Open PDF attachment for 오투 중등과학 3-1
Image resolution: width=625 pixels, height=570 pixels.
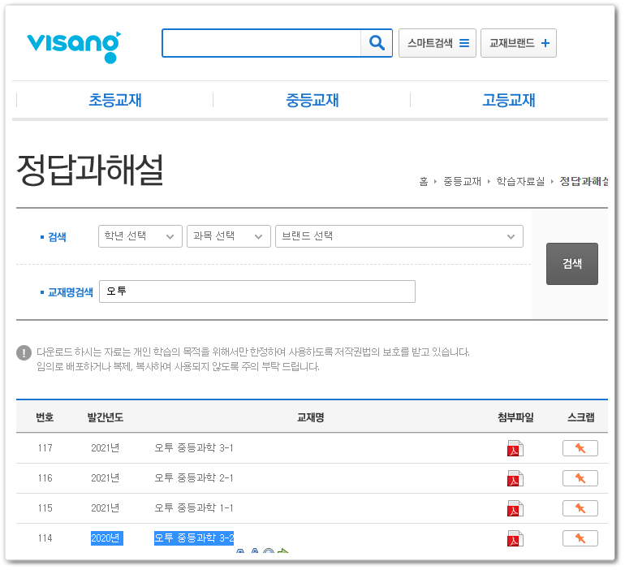click(515, 448)
